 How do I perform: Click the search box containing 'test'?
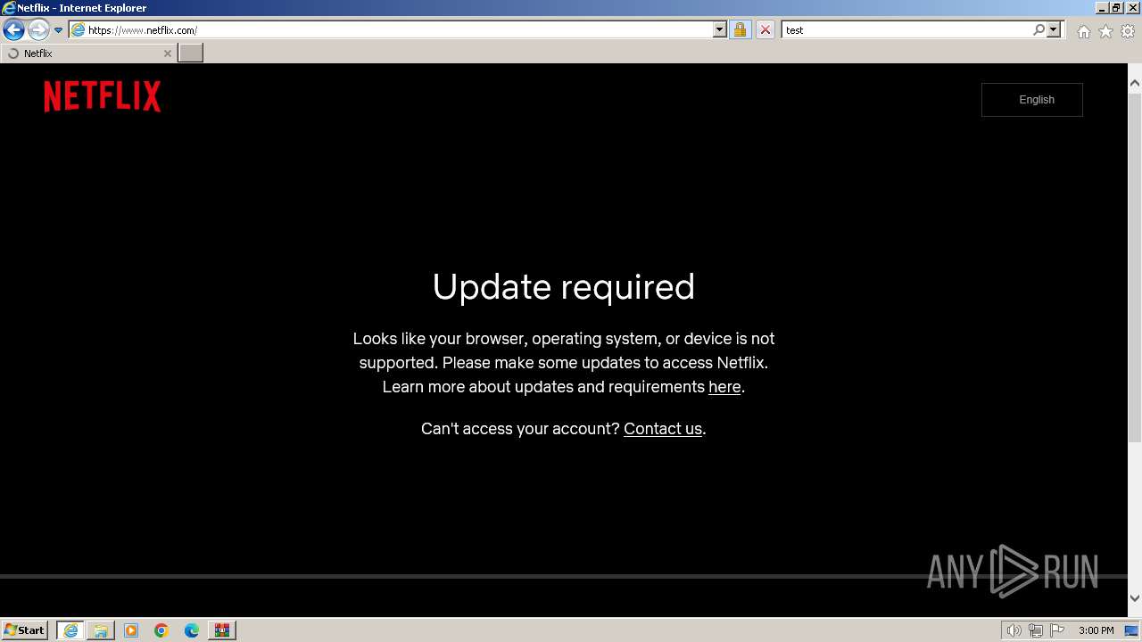click(906, 30)
